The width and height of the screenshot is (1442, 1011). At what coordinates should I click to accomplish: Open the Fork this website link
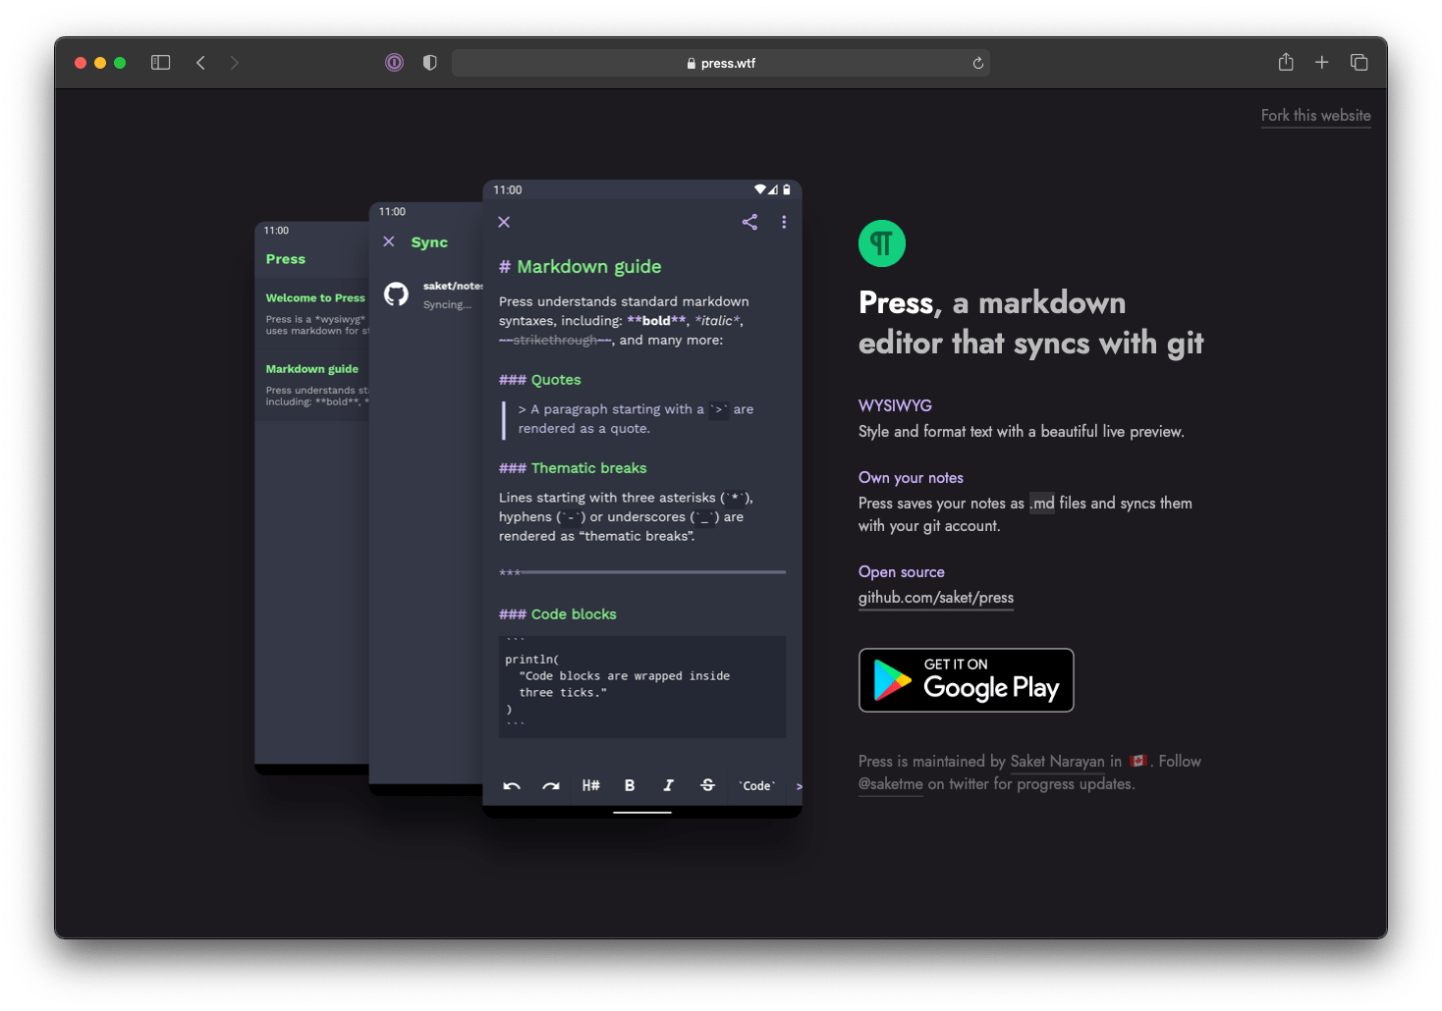(1315, 116)
